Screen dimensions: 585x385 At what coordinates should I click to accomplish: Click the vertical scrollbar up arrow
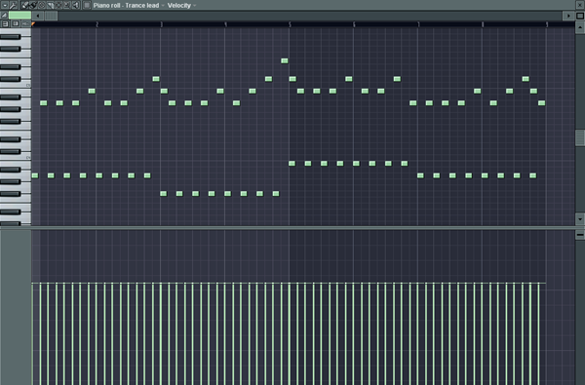[x=580, y=27]
